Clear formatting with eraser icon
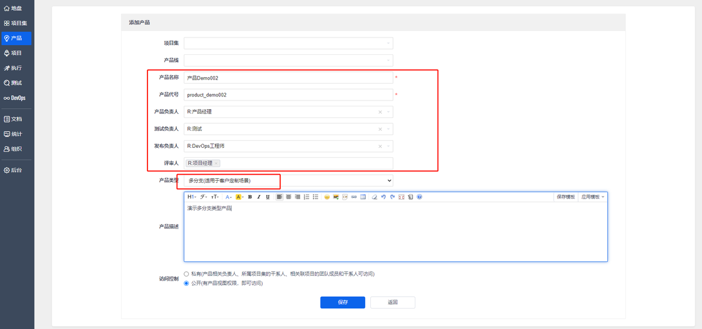The width and height of the screenshot is (702, 329). click(374, 197)
